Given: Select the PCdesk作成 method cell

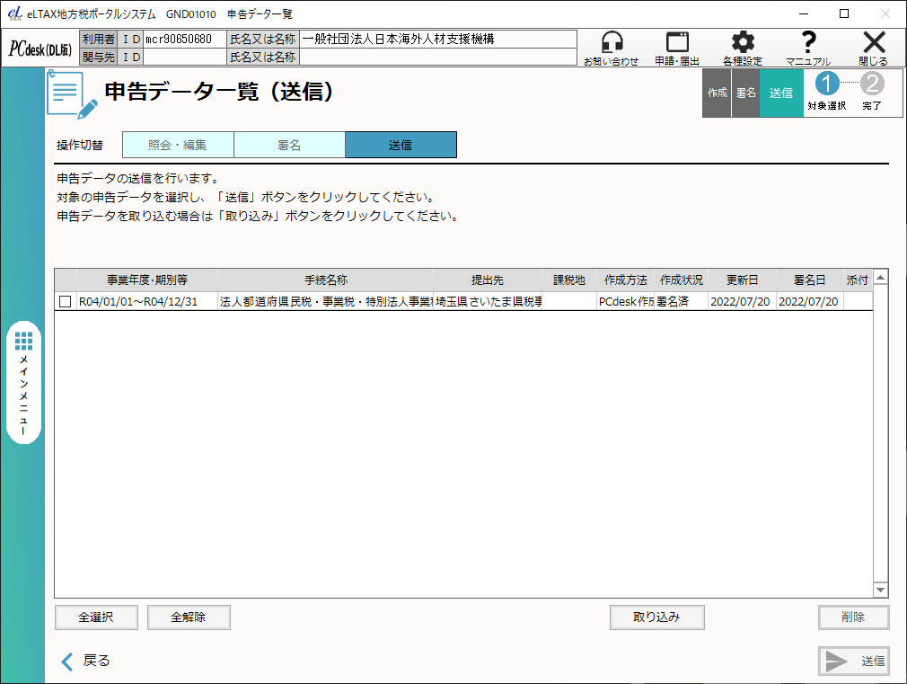Looking at the screenshot, I should click(x=625, y=302).
